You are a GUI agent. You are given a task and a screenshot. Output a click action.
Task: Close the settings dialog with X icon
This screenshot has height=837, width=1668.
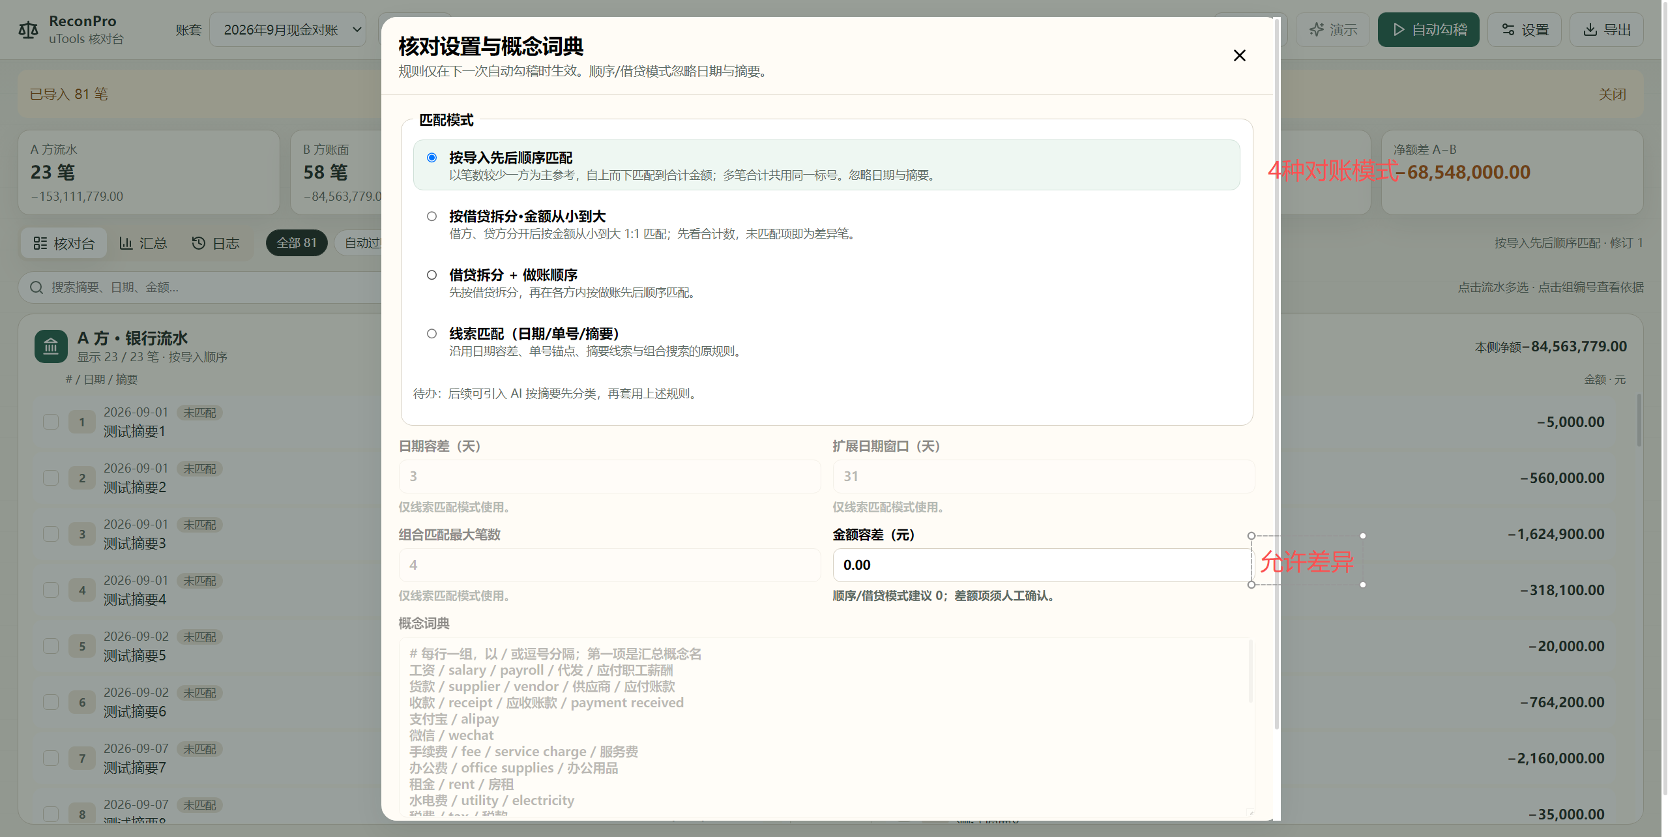click(1239, 55)
